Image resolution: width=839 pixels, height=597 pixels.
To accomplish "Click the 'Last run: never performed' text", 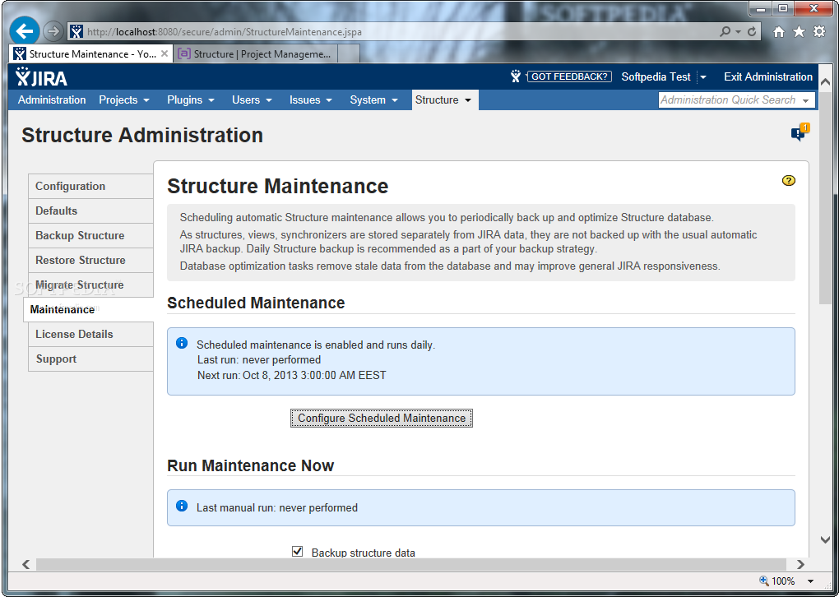I will pos(259,359).
